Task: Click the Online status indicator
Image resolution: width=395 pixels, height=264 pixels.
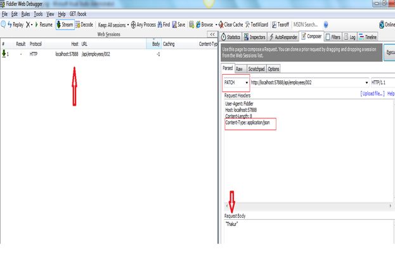Action: click(x=387, y=25)
